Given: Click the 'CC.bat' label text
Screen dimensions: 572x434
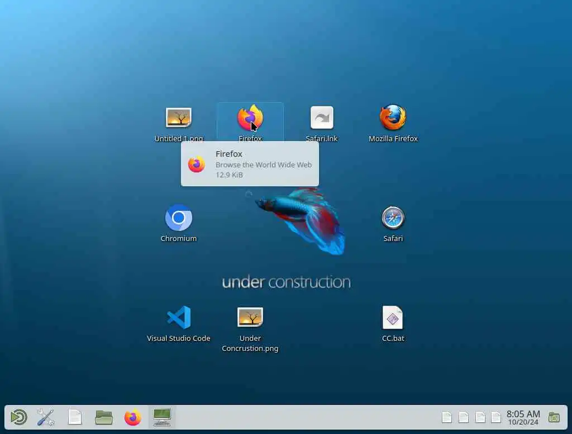Looking at the screenshot, I should tap(393, 338).
